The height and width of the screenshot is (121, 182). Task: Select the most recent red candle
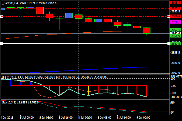coord(147,31)
